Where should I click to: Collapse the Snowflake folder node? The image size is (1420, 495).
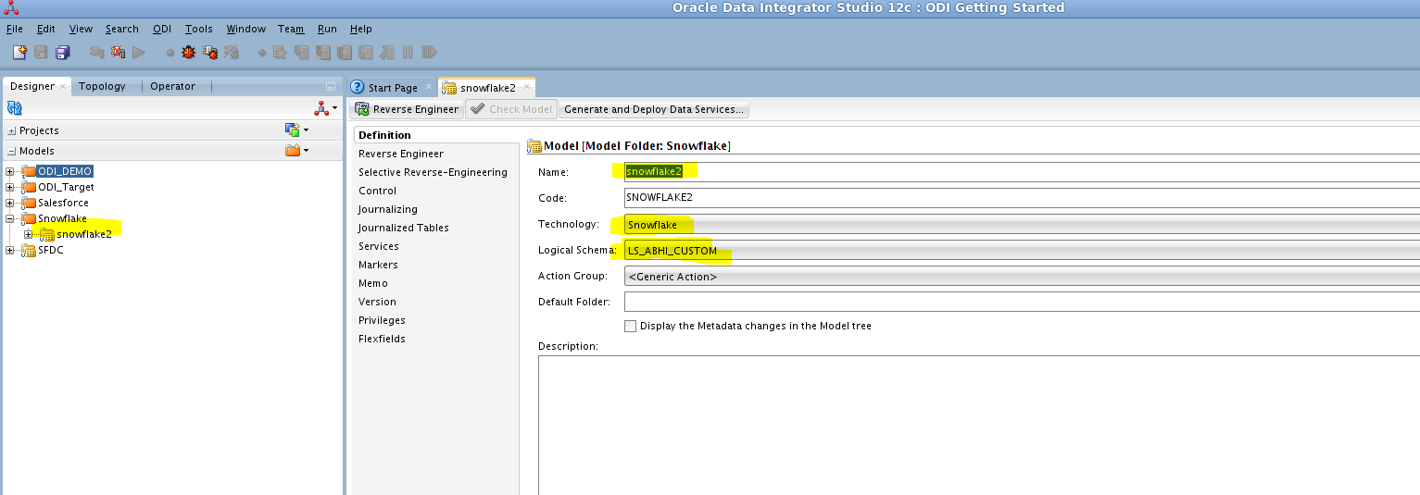10,218
